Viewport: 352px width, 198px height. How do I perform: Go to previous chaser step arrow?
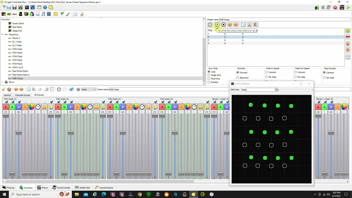coord(230,25)
